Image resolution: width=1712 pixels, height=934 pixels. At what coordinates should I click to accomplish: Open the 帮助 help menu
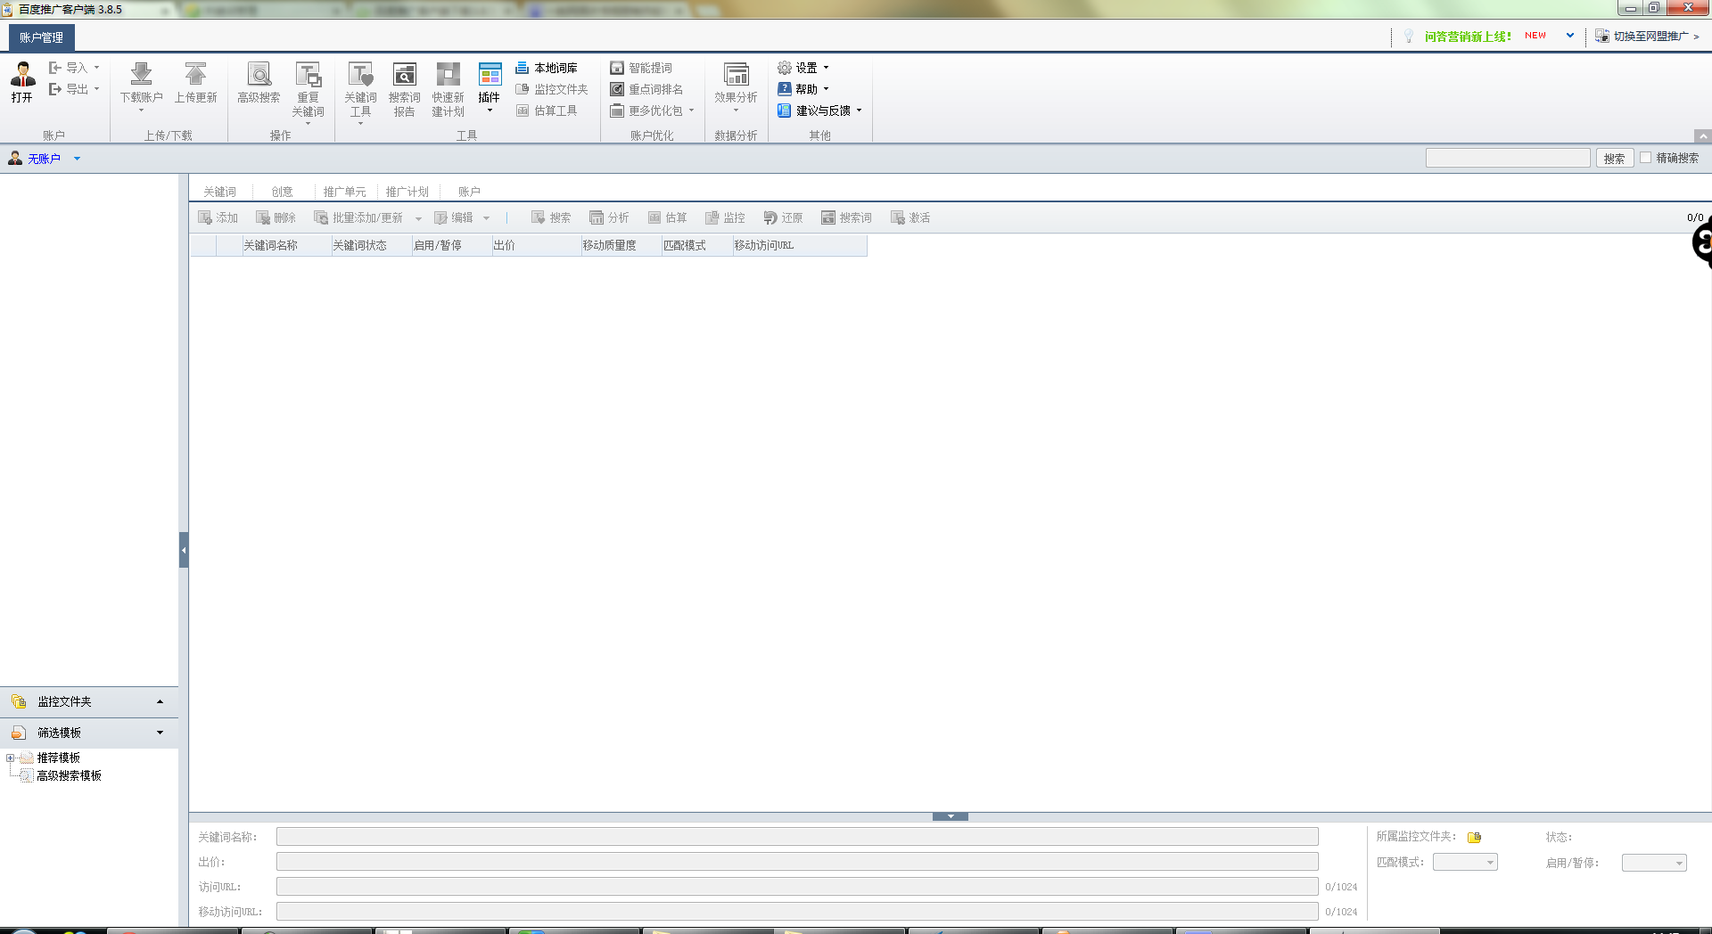(802, 89)
